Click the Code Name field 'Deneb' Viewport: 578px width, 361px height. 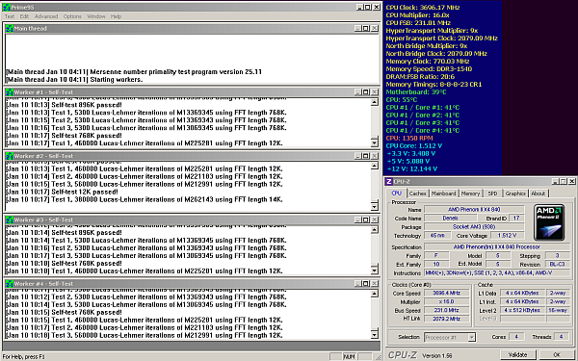451,219
